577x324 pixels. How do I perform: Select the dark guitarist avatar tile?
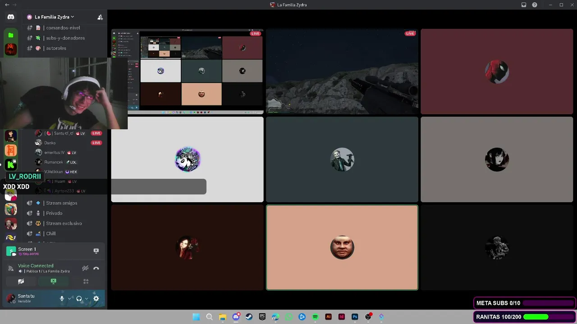click(x=497, y=247)
